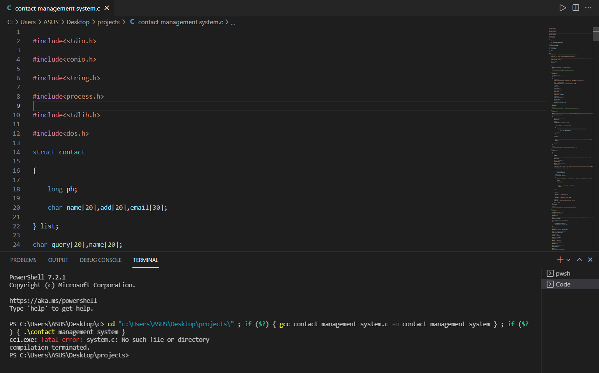599x373 pixels.
Task: Click the breadcrumb ellipsis after the filename
Action: coord(233,22)
